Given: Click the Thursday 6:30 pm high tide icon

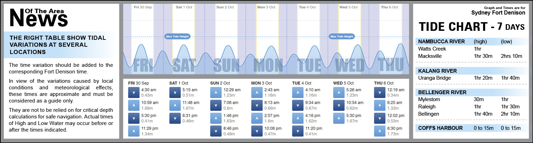Looking at the screenshot, I should click(x=379, y=131).
